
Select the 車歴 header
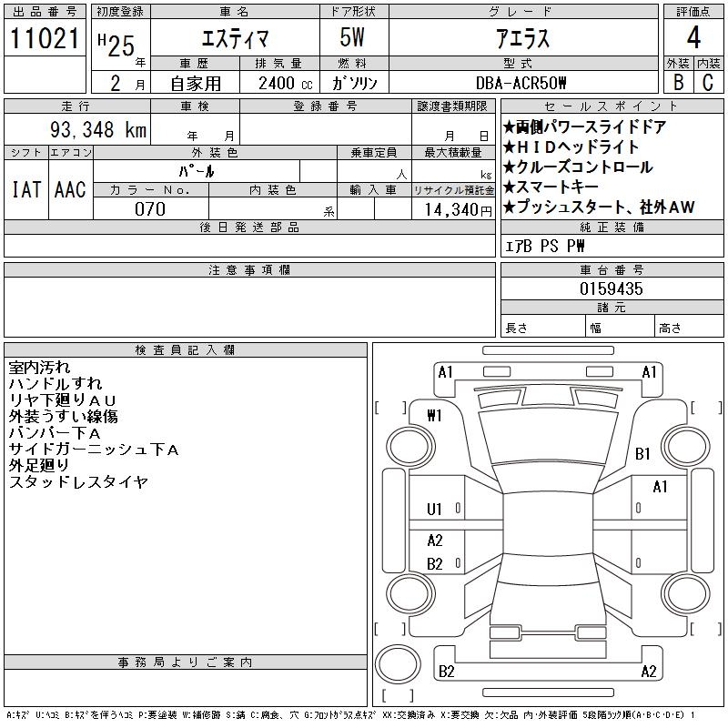tap(195, 63)
